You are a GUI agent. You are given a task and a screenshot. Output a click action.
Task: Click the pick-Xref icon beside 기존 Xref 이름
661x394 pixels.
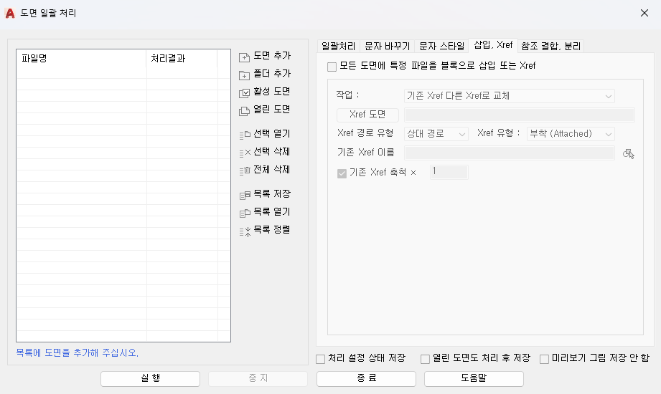(629, 153)
